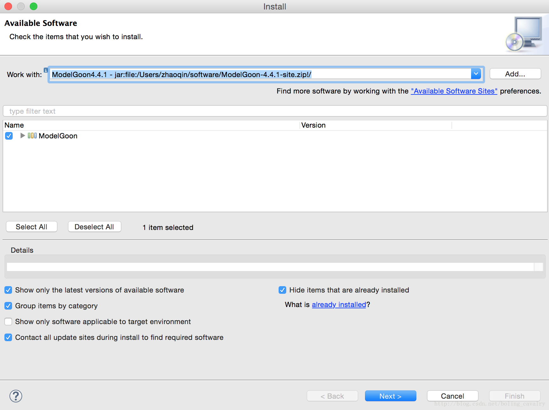Cancel the Install dialog
549x410 pixels.
pyautogui.click(x=452, y=396)
